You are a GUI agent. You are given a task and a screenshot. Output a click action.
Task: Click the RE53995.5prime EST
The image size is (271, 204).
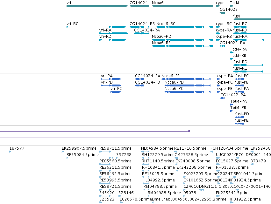click(105, 183)
